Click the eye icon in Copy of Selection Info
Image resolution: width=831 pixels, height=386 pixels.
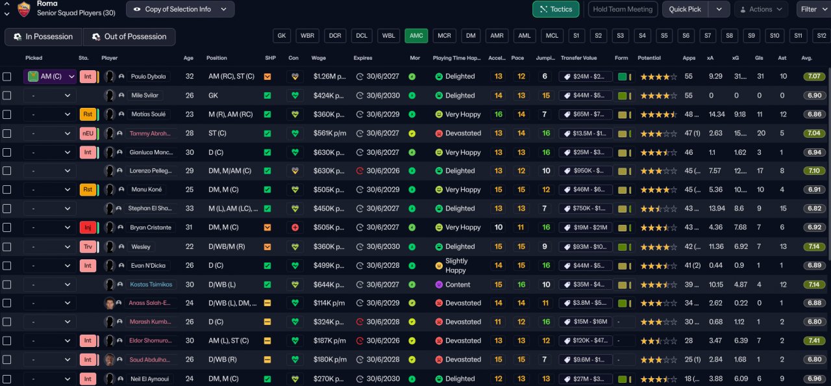coord(137,9)
